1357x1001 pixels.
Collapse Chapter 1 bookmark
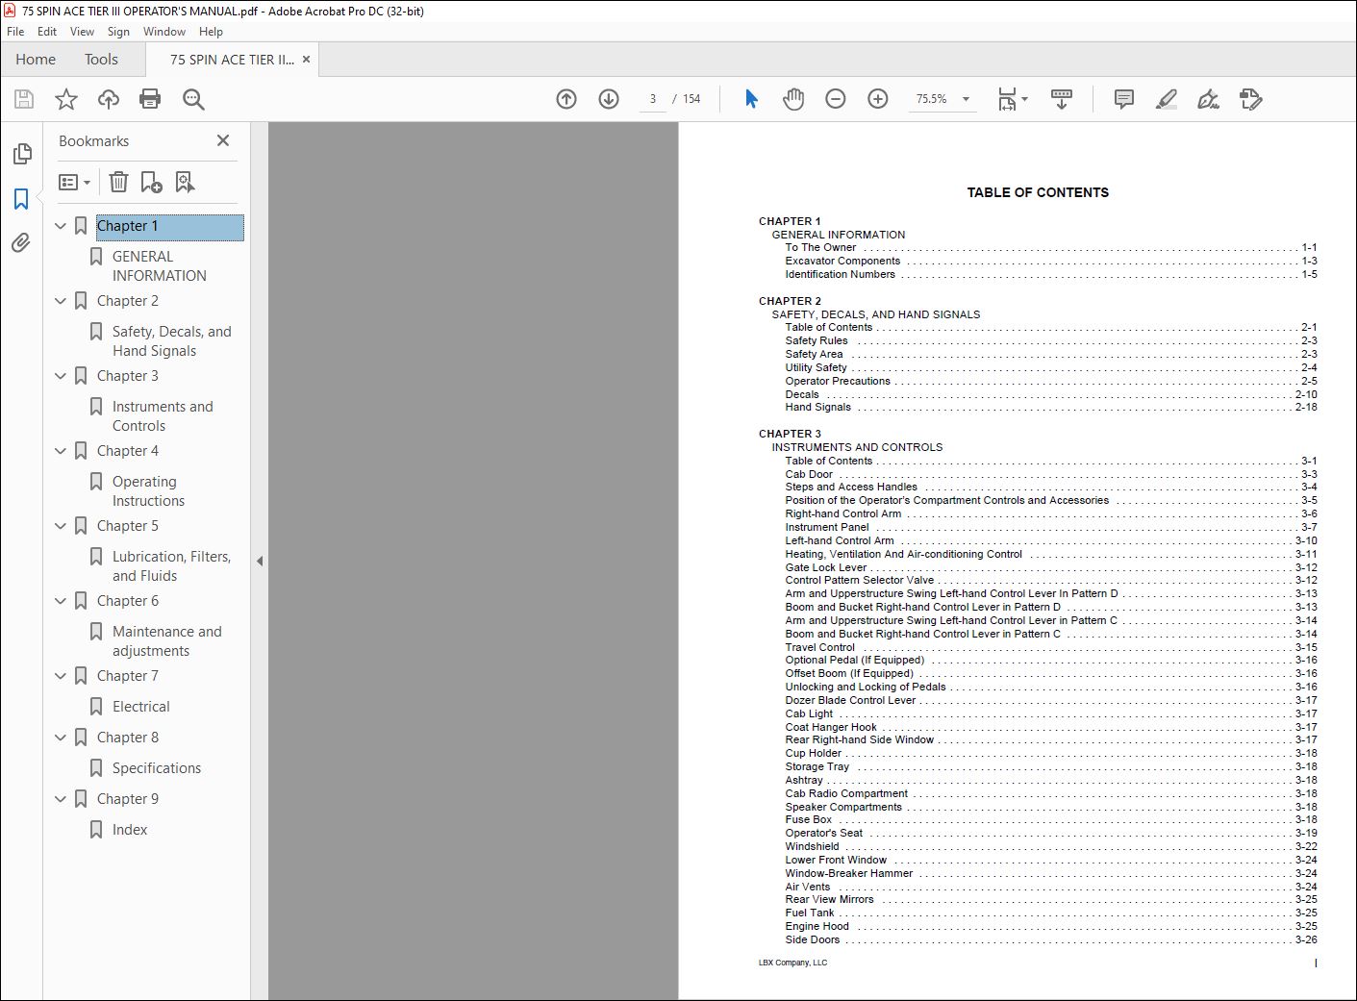click(x=61, y=226)
